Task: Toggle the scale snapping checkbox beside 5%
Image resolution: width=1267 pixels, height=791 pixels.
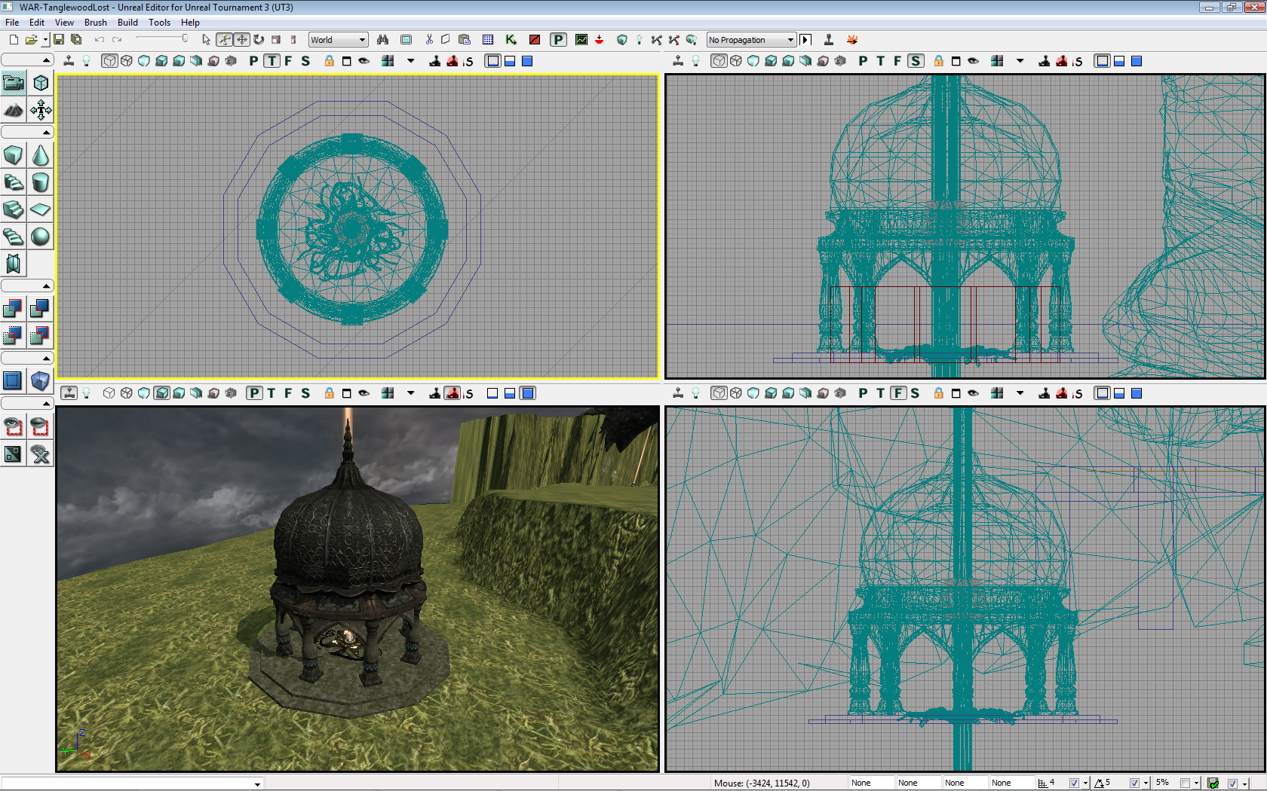Action: point(1185,783)
